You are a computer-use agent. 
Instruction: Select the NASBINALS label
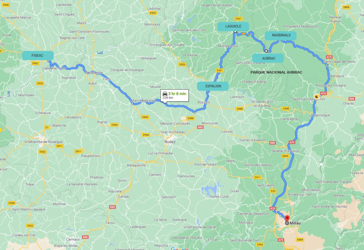tap(281, 35)
